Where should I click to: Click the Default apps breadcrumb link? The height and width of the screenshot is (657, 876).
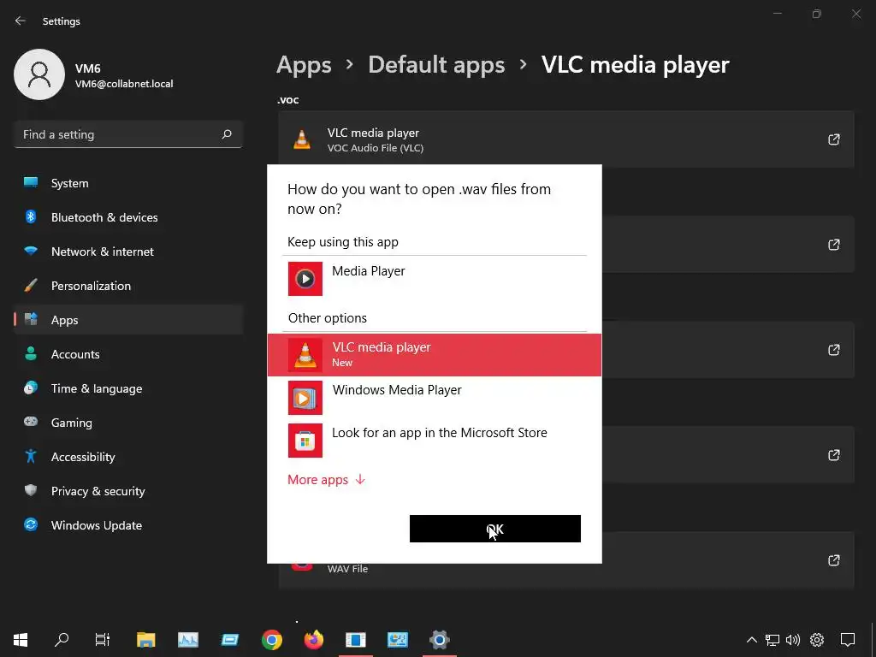point(436,65)
